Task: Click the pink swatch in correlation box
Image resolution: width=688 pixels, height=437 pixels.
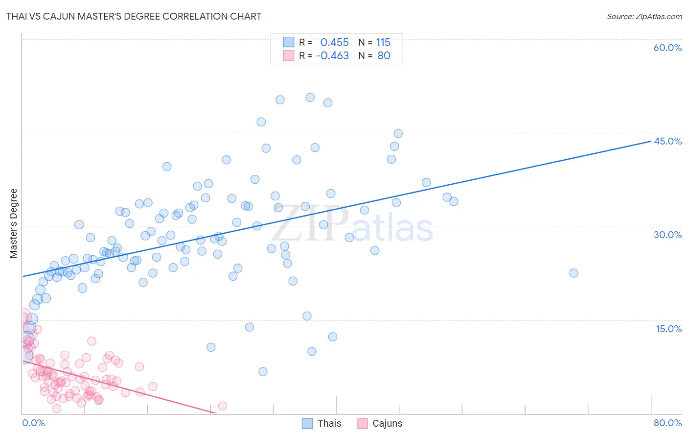Action: tap(289, 55)
